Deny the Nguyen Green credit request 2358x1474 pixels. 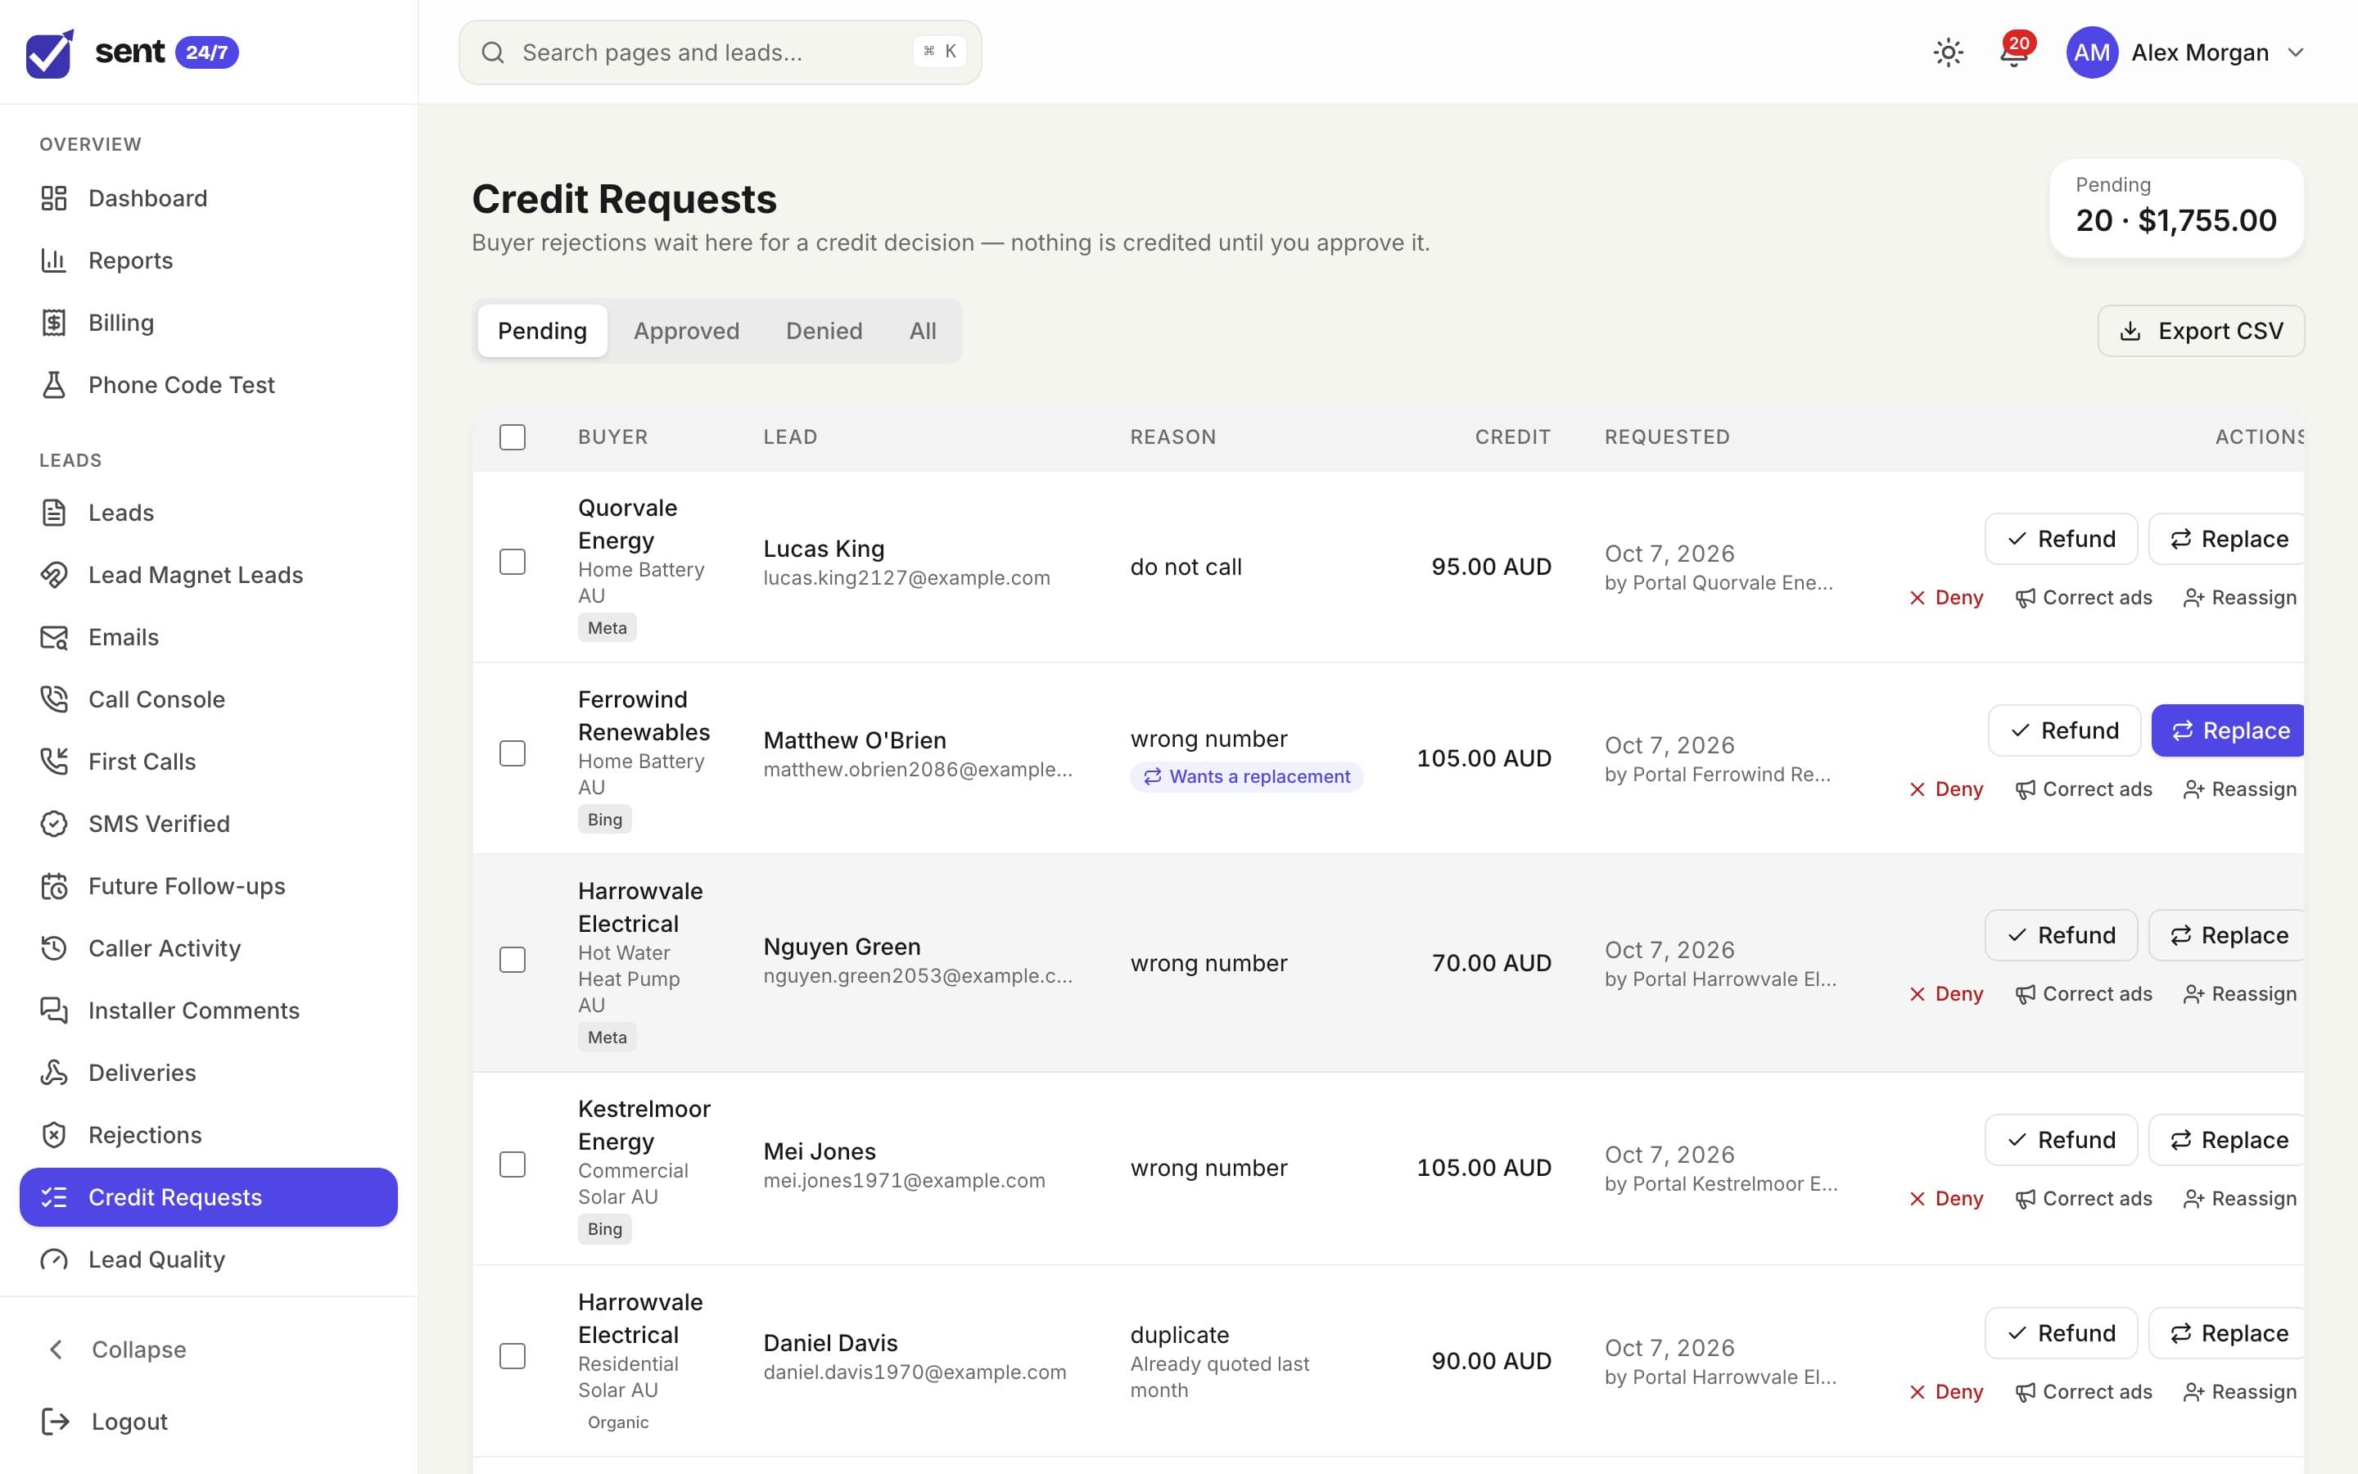tap(1946, 993)
